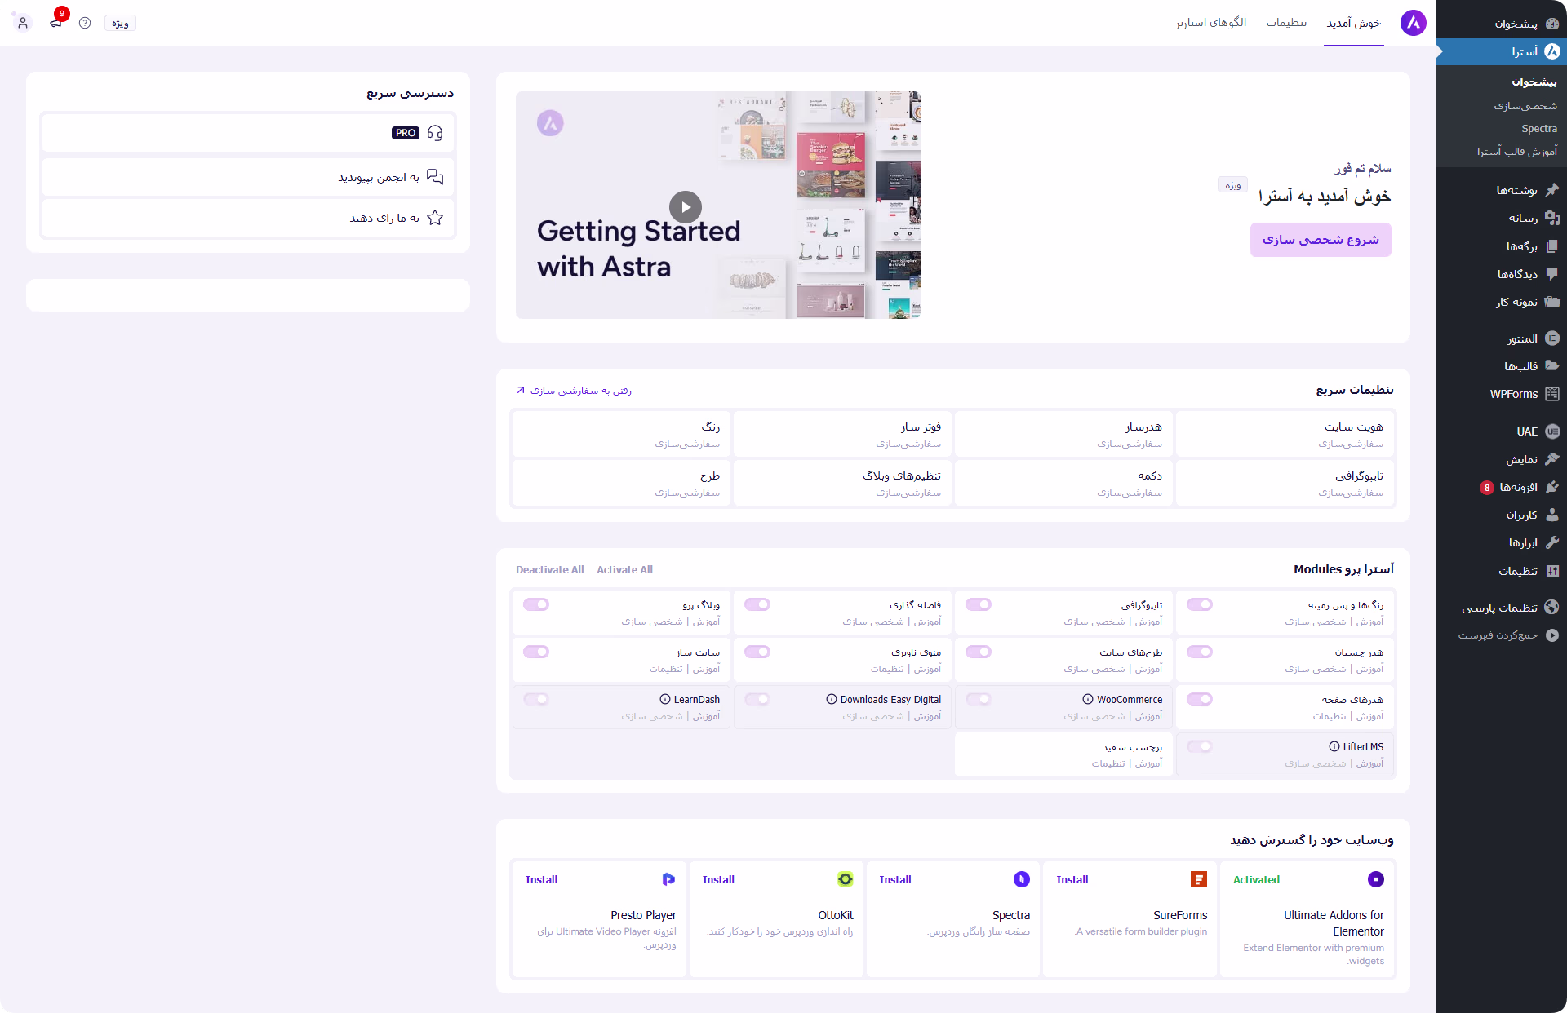Viewport: 1567px width, 1013px height.
Task: Click the plugin icon beside 'افزونه‌ها'
Action: tap(1552, 487)
